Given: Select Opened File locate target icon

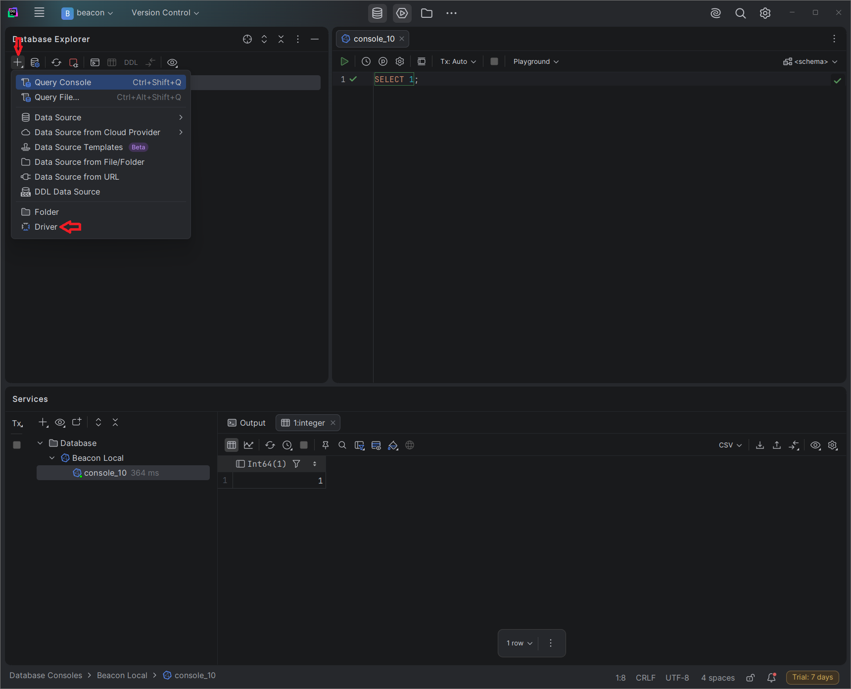Looking at the screenshot, I should click(247, 39).
